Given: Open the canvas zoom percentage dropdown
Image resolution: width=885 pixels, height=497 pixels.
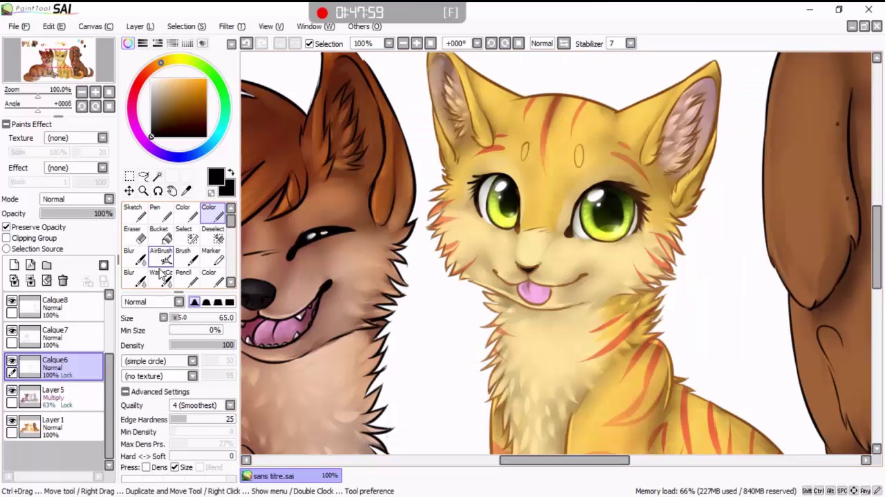Looking at the screenshot, I should tap(389, 43).
